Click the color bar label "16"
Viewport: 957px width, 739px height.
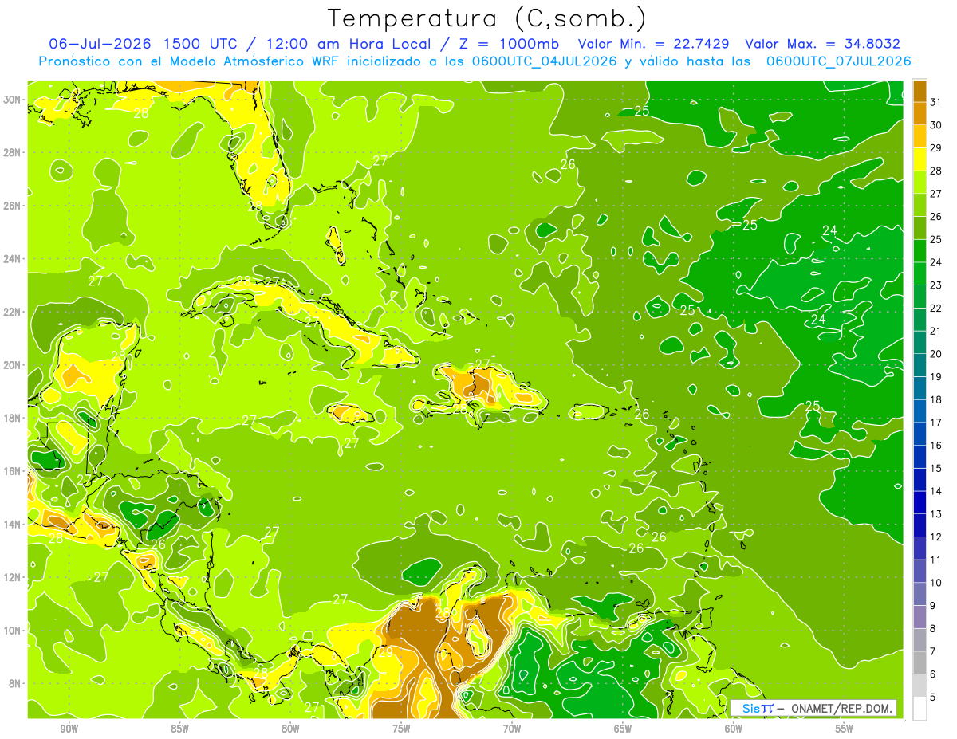(936, 446)
